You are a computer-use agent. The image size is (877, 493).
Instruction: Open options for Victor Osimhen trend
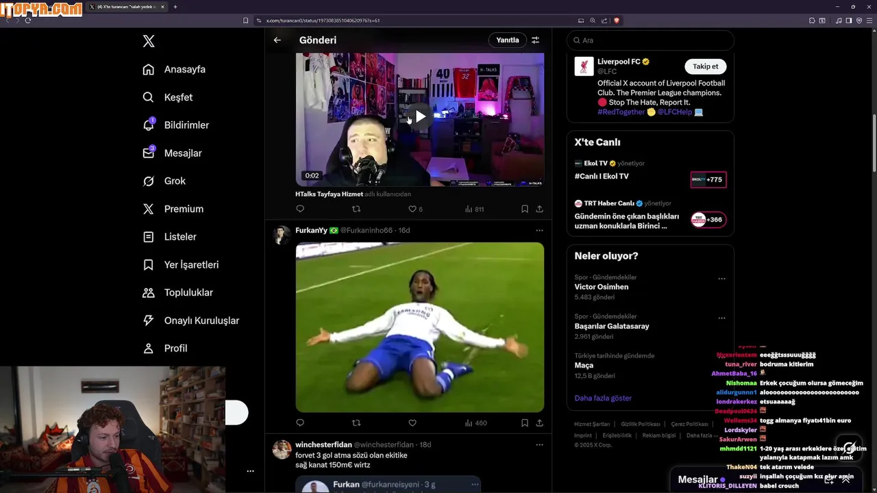click(x=721, y=279)
